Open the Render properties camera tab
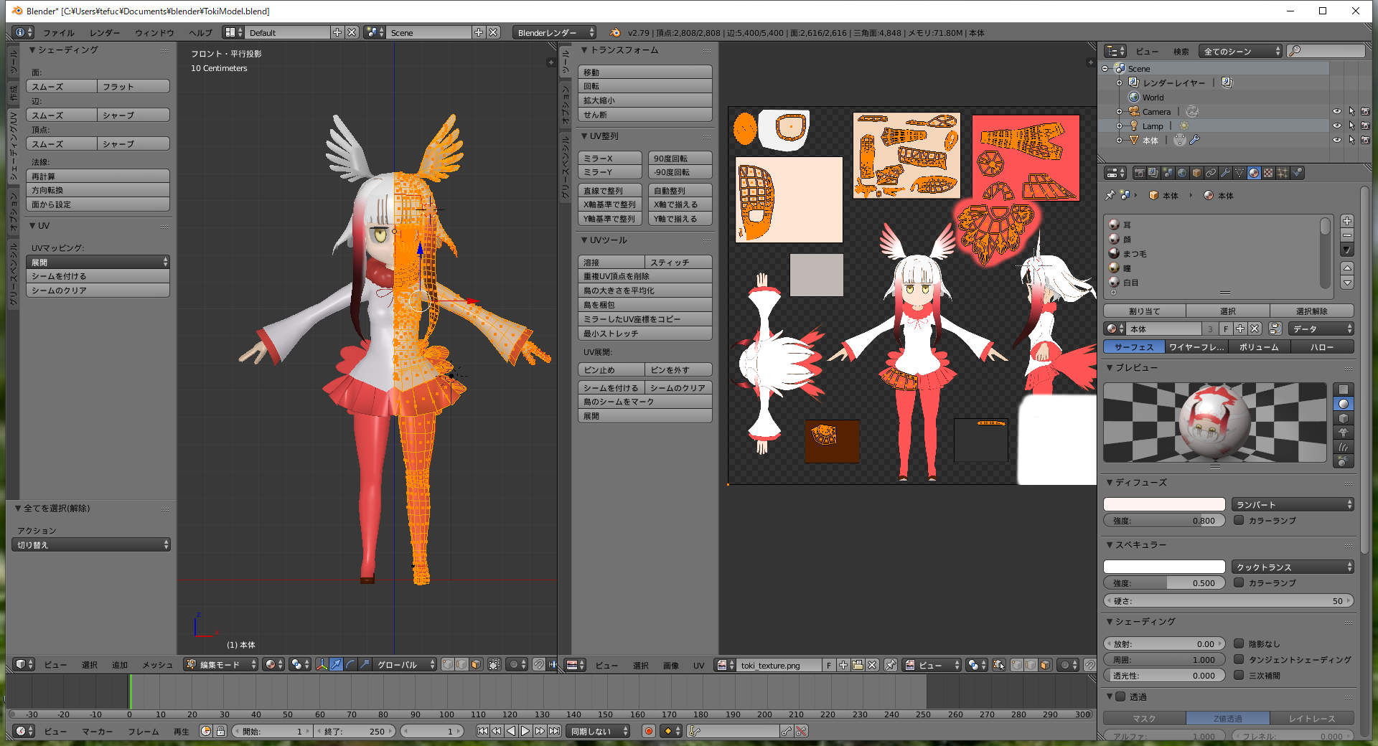1378x746 pixels. click(x=1139, y=173)
